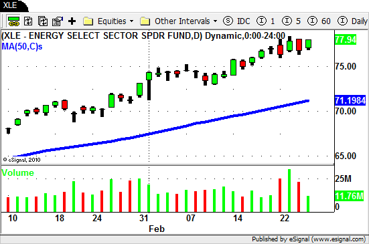The width and height of the screenshot is (369, 244).
Task: Click the 77.94 last price tag
Action: tap(346, 39)
